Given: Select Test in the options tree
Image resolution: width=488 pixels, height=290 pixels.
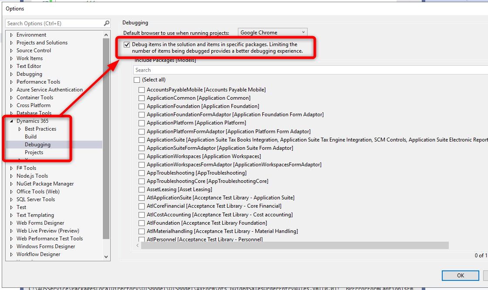Looking at the screenshot, I should click(x=21, y=207).
